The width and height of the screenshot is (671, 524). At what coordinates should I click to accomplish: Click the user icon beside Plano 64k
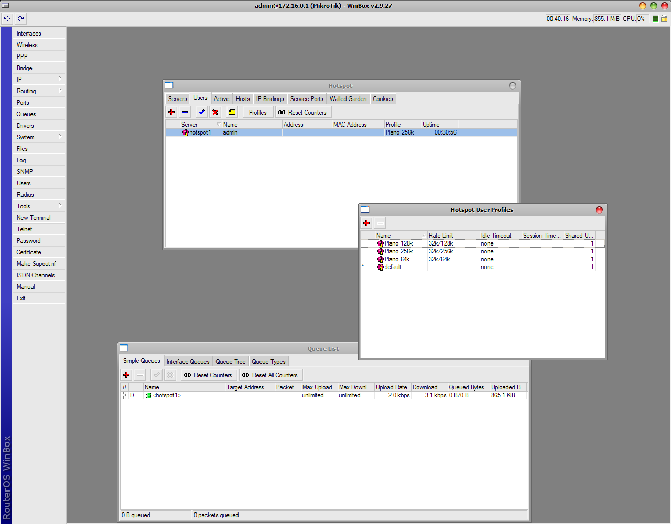click(381, 259)
